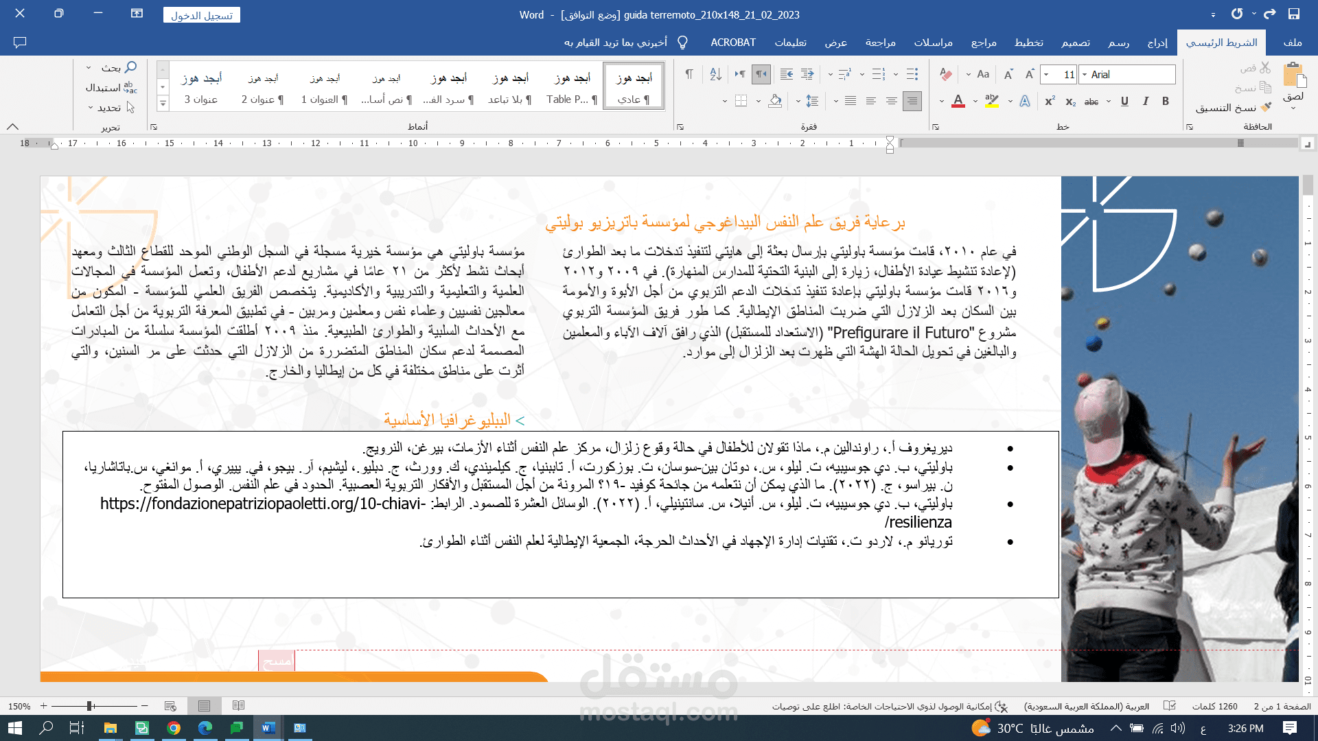Toggle Italic formatting
1318x741 pixels.
click(x=1145, y=101)
